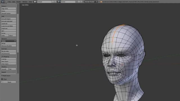
Task: Toggle the Clear checkbox
Action: [2, 79]
